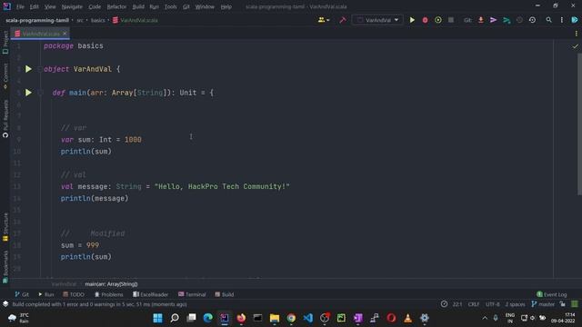582x327 pixels.
Task: Open the Refactor menu
Action: 116,6
